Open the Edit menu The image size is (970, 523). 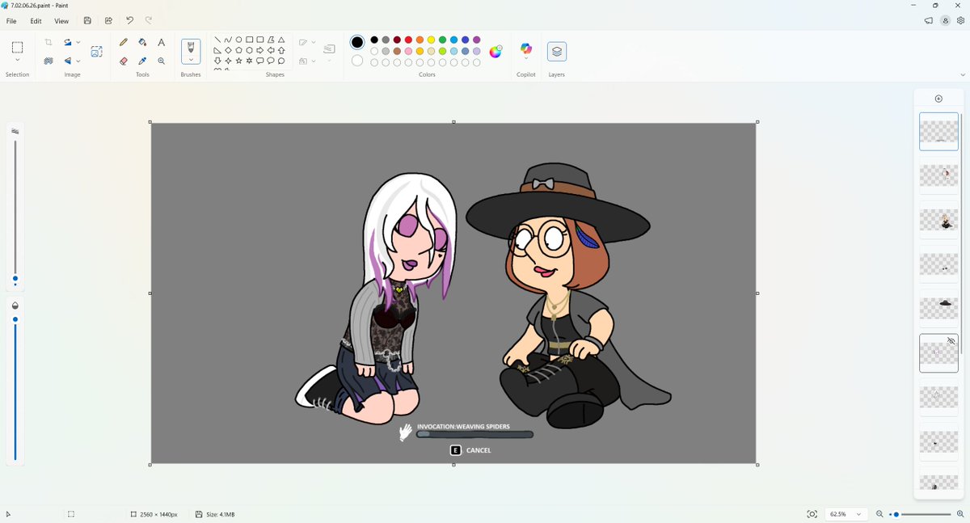point(36,21)
